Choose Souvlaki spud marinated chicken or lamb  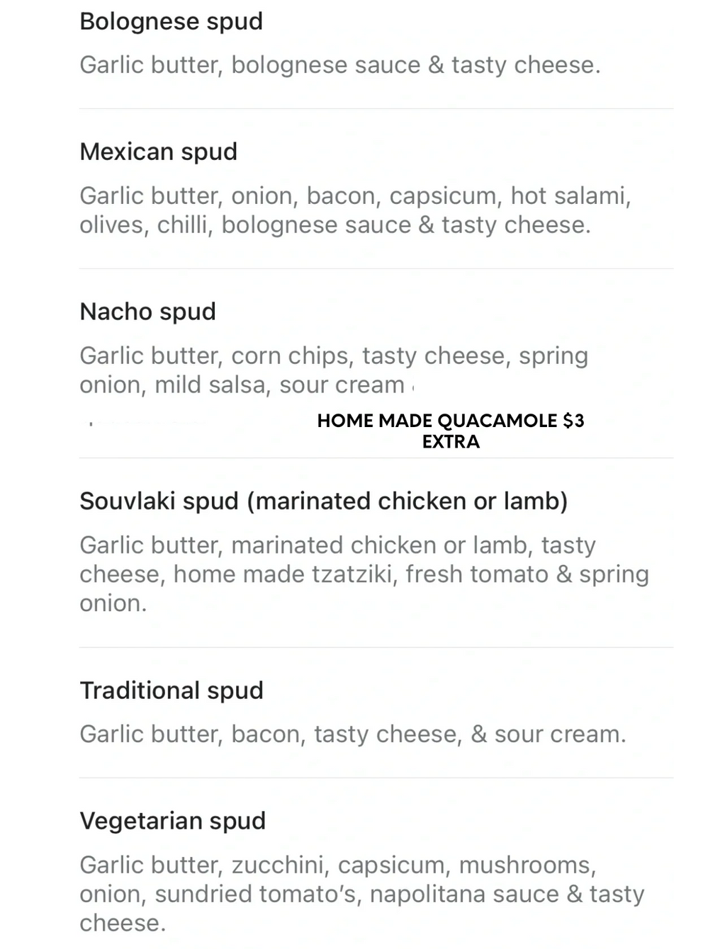point(323,501)
